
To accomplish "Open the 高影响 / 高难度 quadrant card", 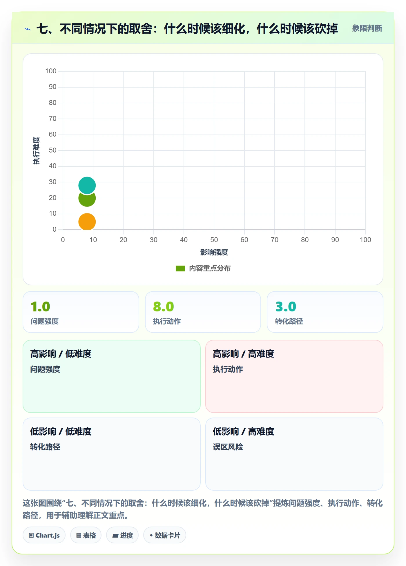I will click(294, 376).
